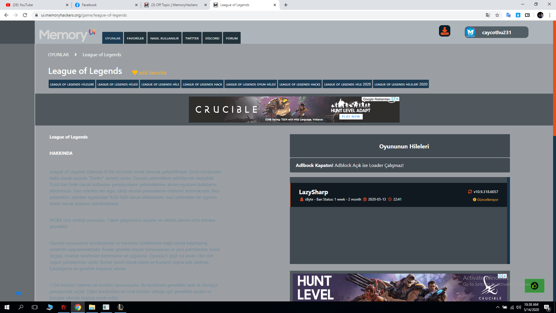Open the Google Translate extension icon
The height and width of the screenshot is (313, 556).
(x=509, y=15)
